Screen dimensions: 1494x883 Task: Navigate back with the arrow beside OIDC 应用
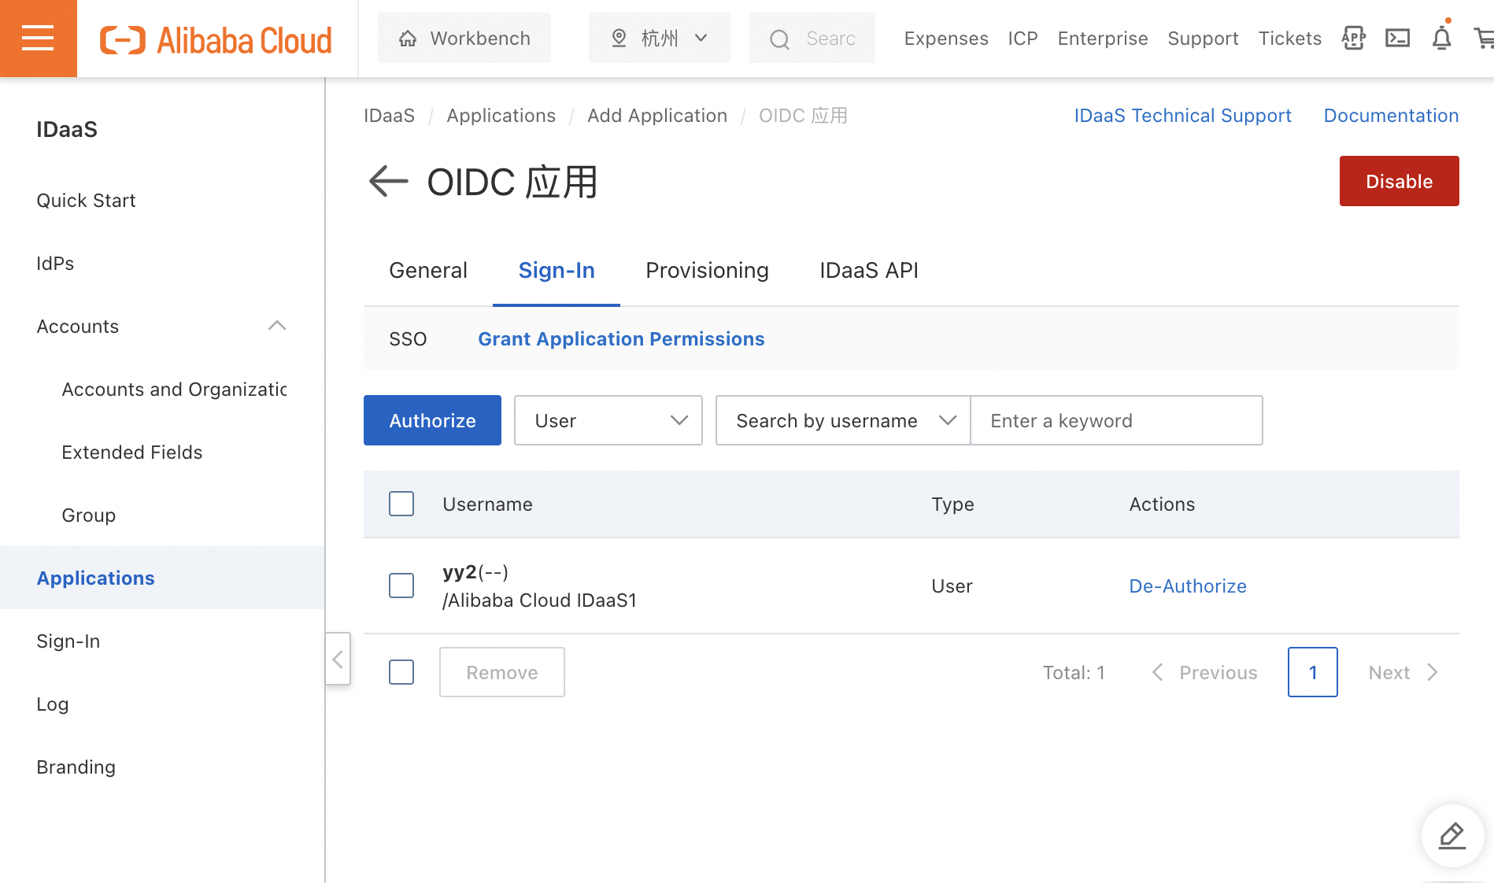(387, 181)
